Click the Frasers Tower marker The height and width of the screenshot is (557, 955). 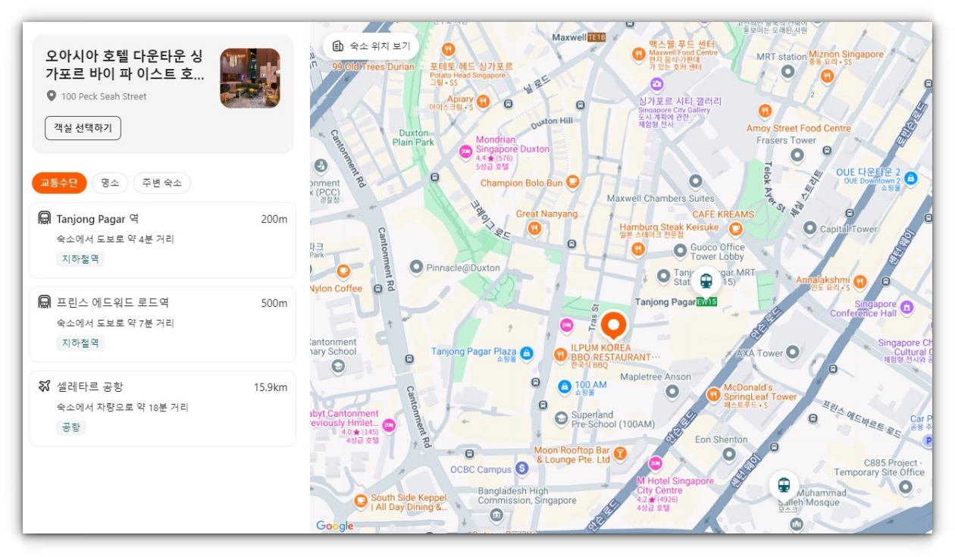(796, 156)
